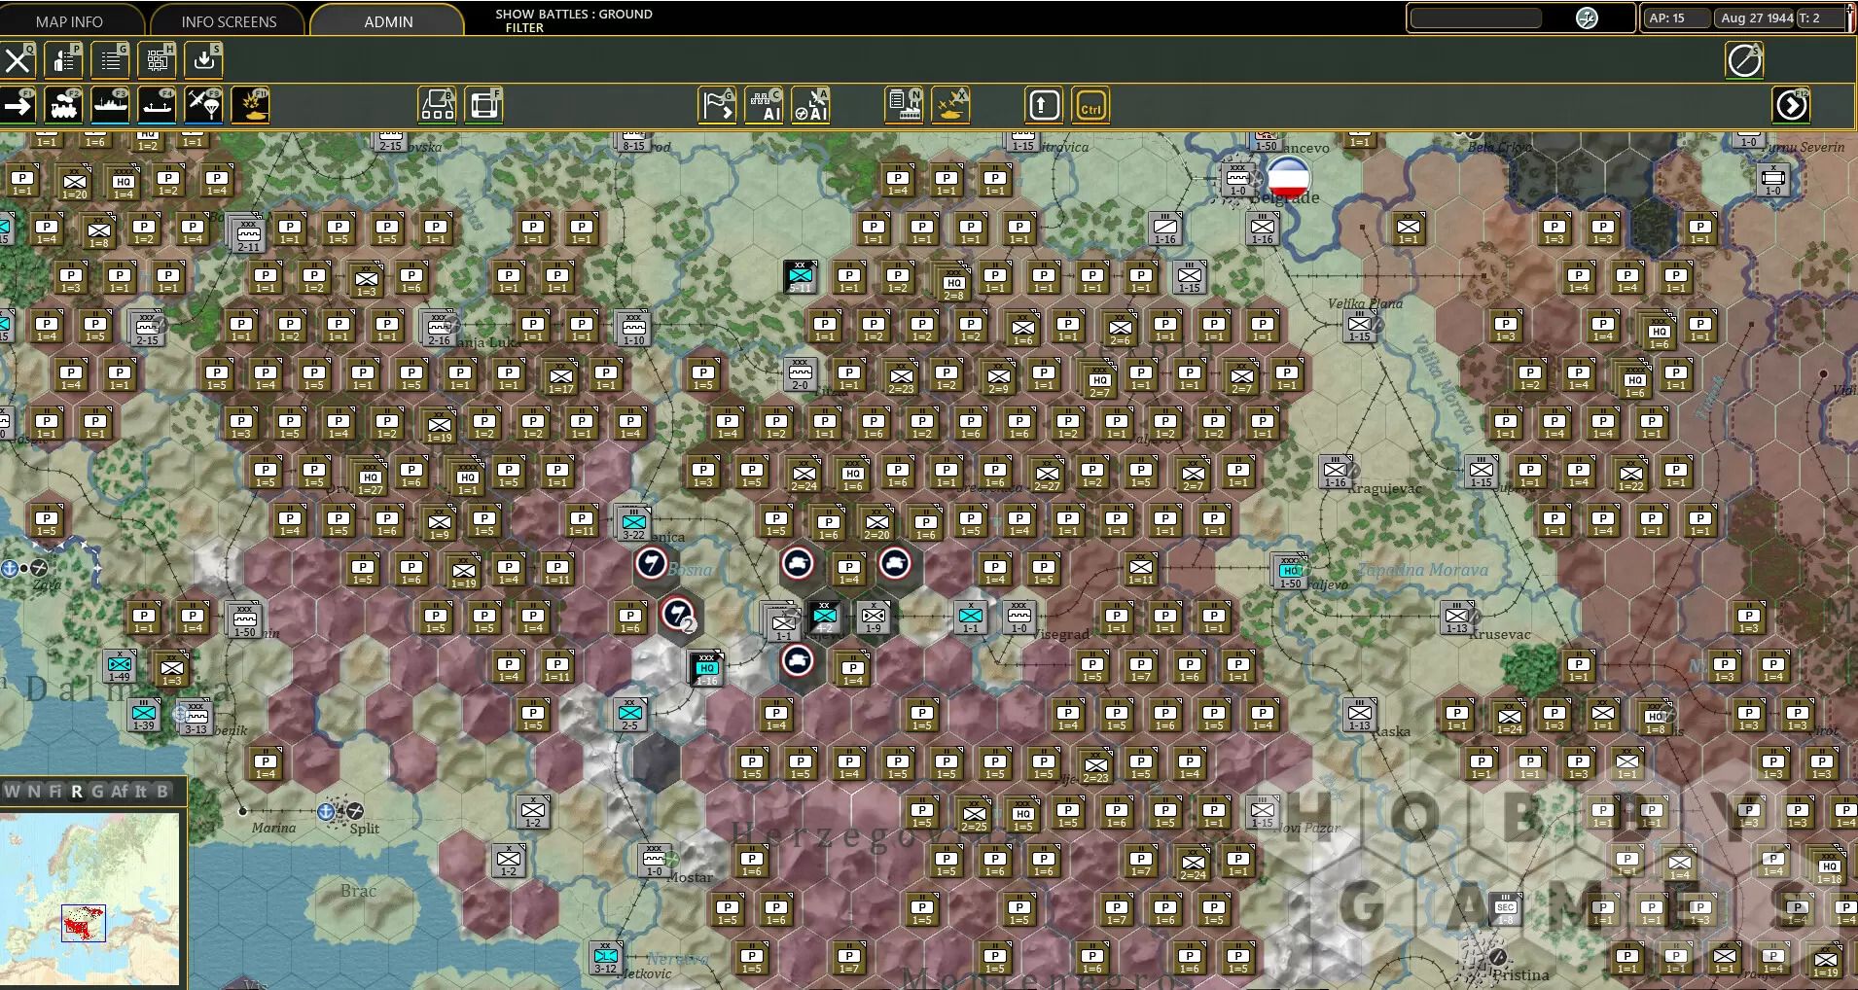Select minimap nation filter Af
Image resolution: width=1858 pixels, height=990 pixels.
coord(119,792)
